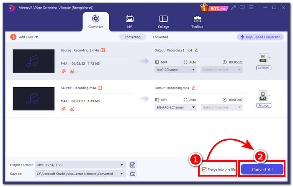Show the Converting list tab
The width and height of the screenshot is (293, 187).
(133, 37)
